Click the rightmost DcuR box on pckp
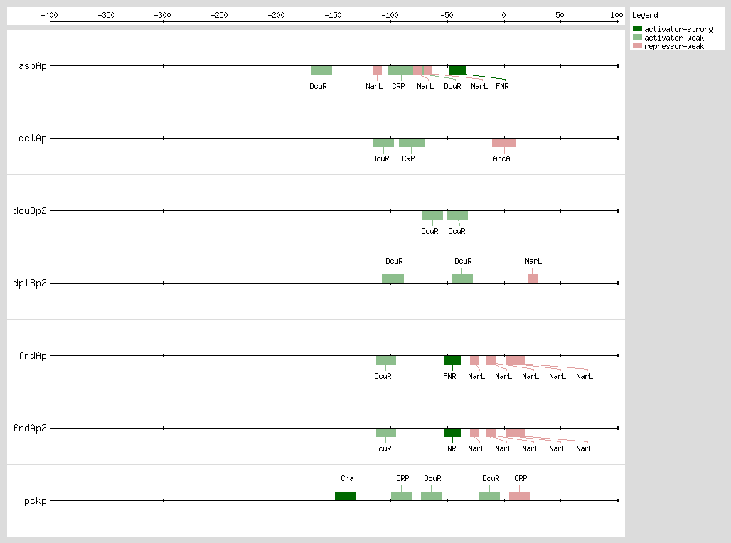 489,496
